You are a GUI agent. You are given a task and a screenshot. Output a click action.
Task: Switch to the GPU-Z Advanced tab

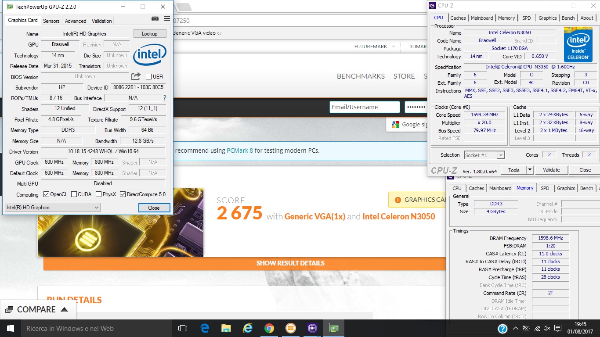coord(76,21)
